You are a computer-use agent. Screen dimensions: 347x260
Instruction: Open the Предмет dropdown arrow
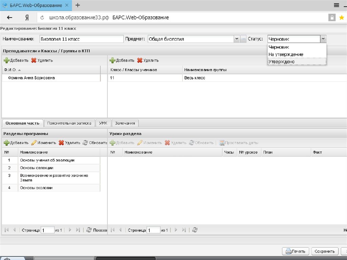coord(237,39)
